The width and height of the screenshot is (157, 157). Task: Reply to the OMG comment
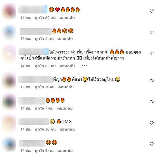click(x=67, y=129)
